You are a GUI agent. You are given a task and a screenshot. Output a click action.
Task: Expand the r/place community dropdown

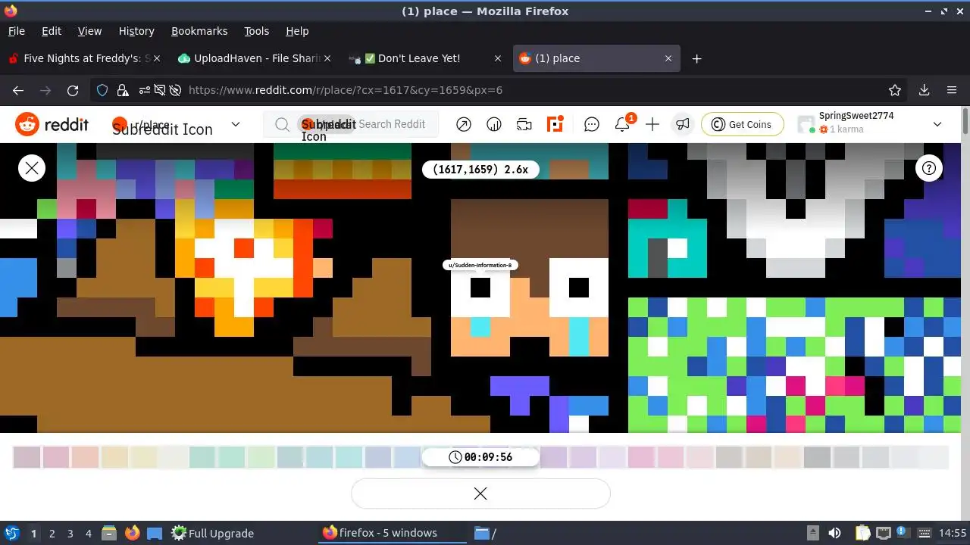coord(235,124)
